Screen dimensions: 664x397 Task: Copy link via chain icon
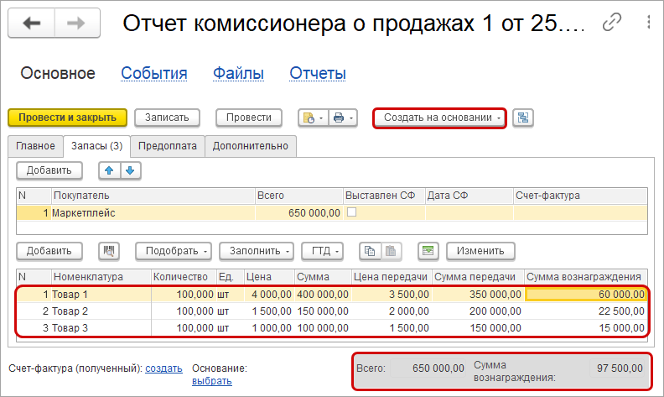pos(611,23)
